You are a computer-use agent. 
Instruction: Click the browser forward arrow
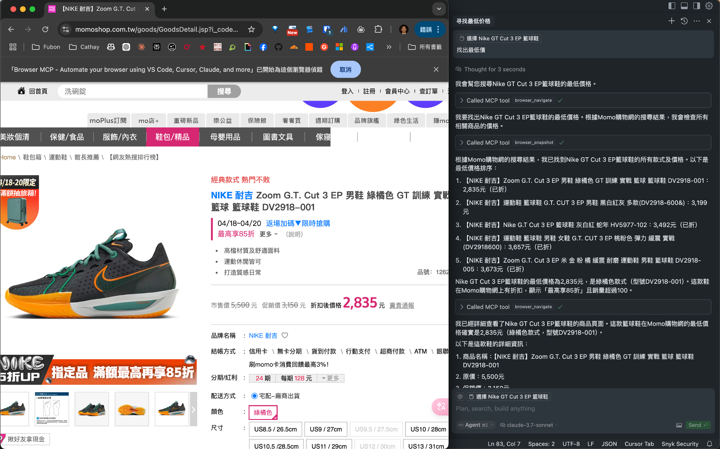(x=28, y=30)
